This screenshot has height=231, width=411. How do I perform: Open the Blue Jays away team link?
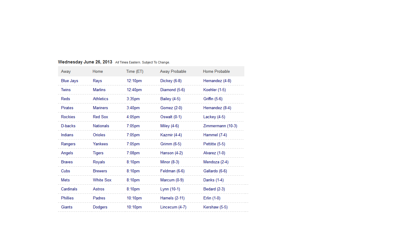click(x=70, y=81)
